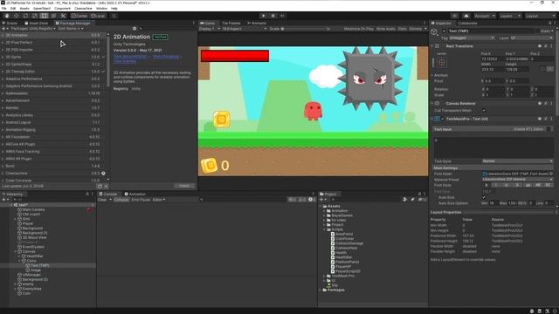The width and height of the screenshot is (559, 314).
Task: Open Account button in toolbar
Action: click(x=485, y=16)
